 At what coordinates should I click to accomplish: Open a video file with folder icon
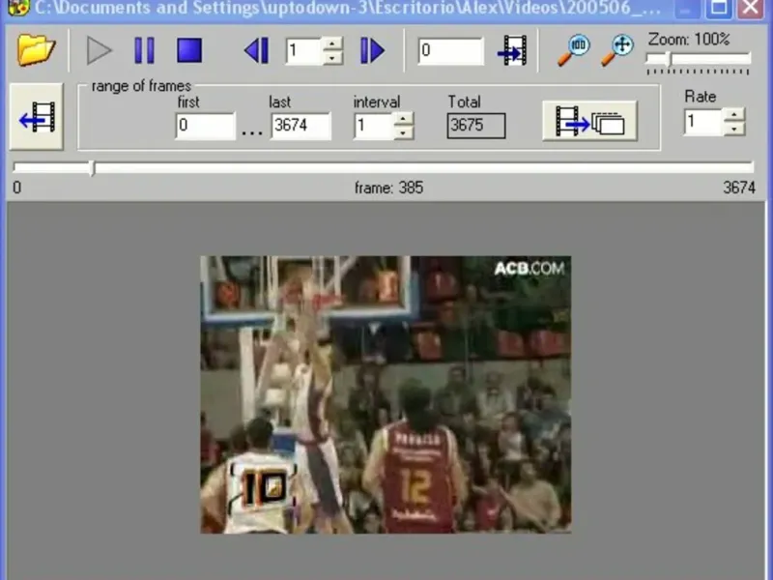click(x=36, y=50)
